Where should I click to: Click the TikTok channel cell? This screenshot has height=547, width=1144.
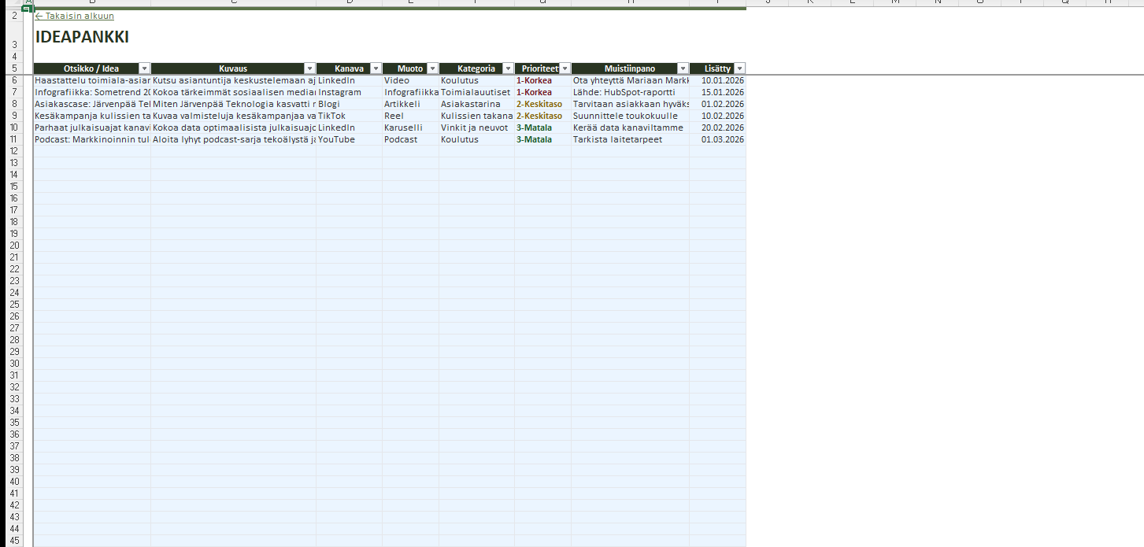349,116
